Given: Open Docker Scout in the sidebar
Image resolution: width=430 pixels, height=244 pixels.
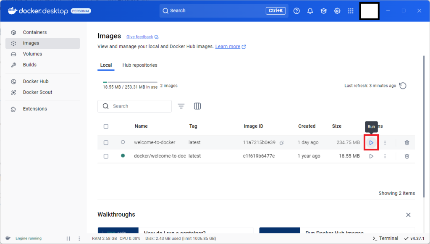Looking at the screenshot, I should click(42, 92).
